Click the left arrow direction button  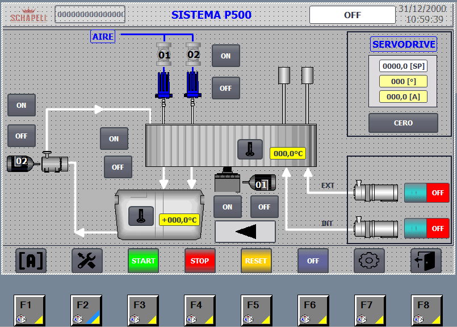click(x=245, y=232)
